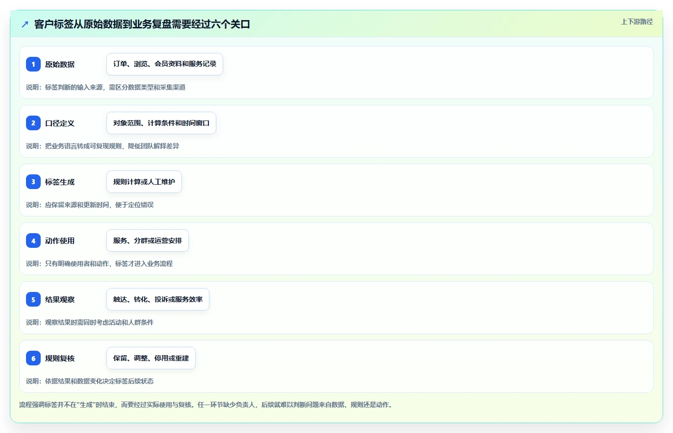Click the 触达、转化、投诉或服务效率 chip
The image size is (673, 433).
coord(158,299)
